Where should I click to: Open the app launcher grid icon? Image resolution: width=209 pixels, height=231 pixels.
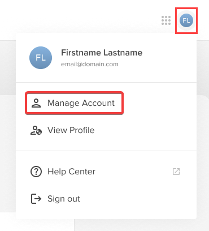tap(166, 20)
